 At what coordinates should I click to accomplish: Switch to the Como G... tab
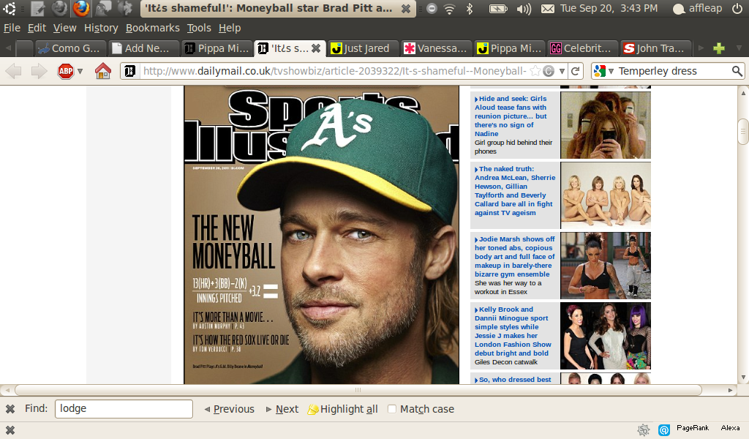pyautogui.click(x=69, y=48)
